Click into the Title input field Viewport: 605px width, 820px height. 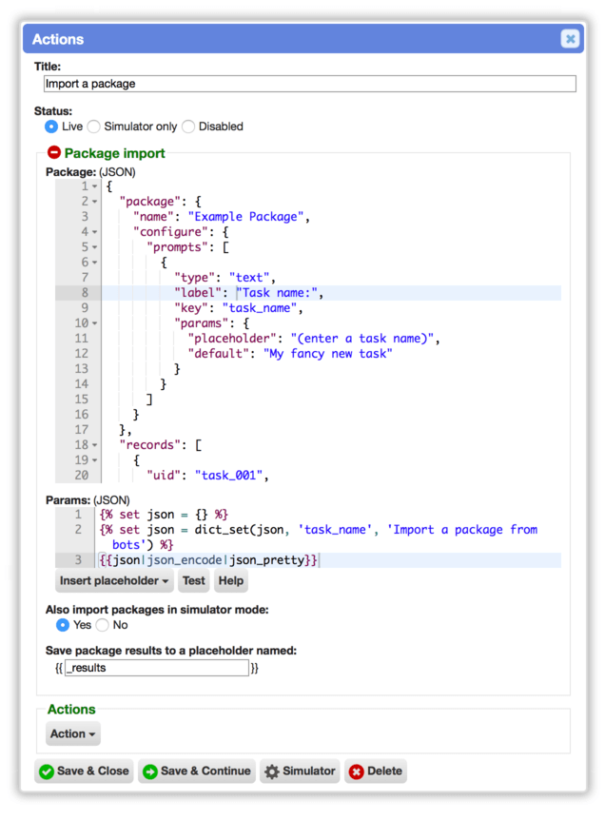pos(310,84)
